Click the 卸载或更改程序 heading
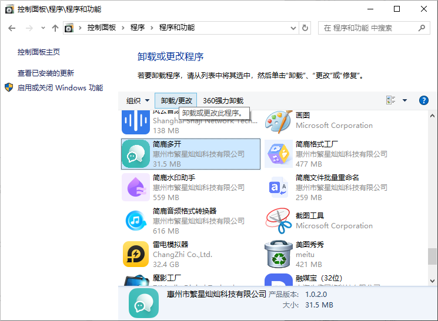438x321 pixels. 170,56
